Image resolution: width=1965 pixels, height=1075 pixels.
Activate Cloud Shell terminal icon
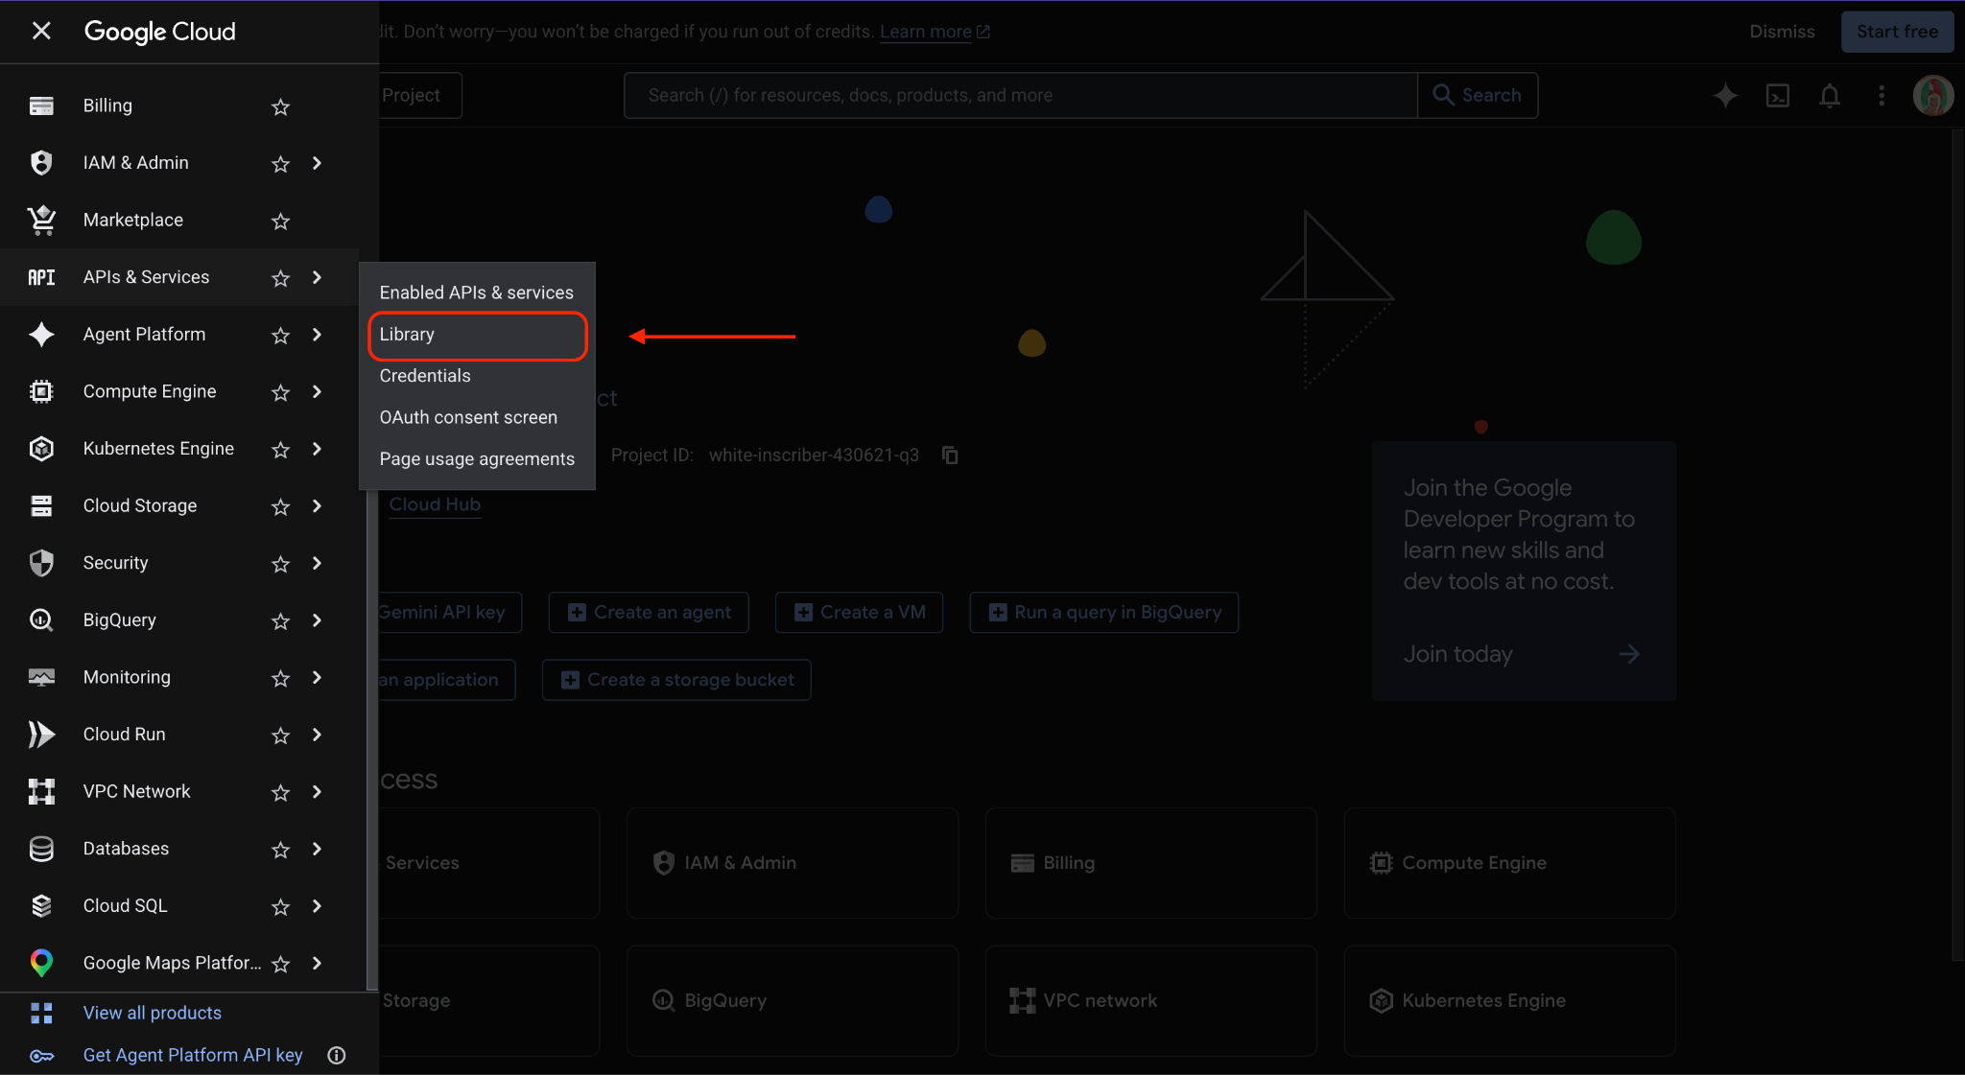(1778, 95)
